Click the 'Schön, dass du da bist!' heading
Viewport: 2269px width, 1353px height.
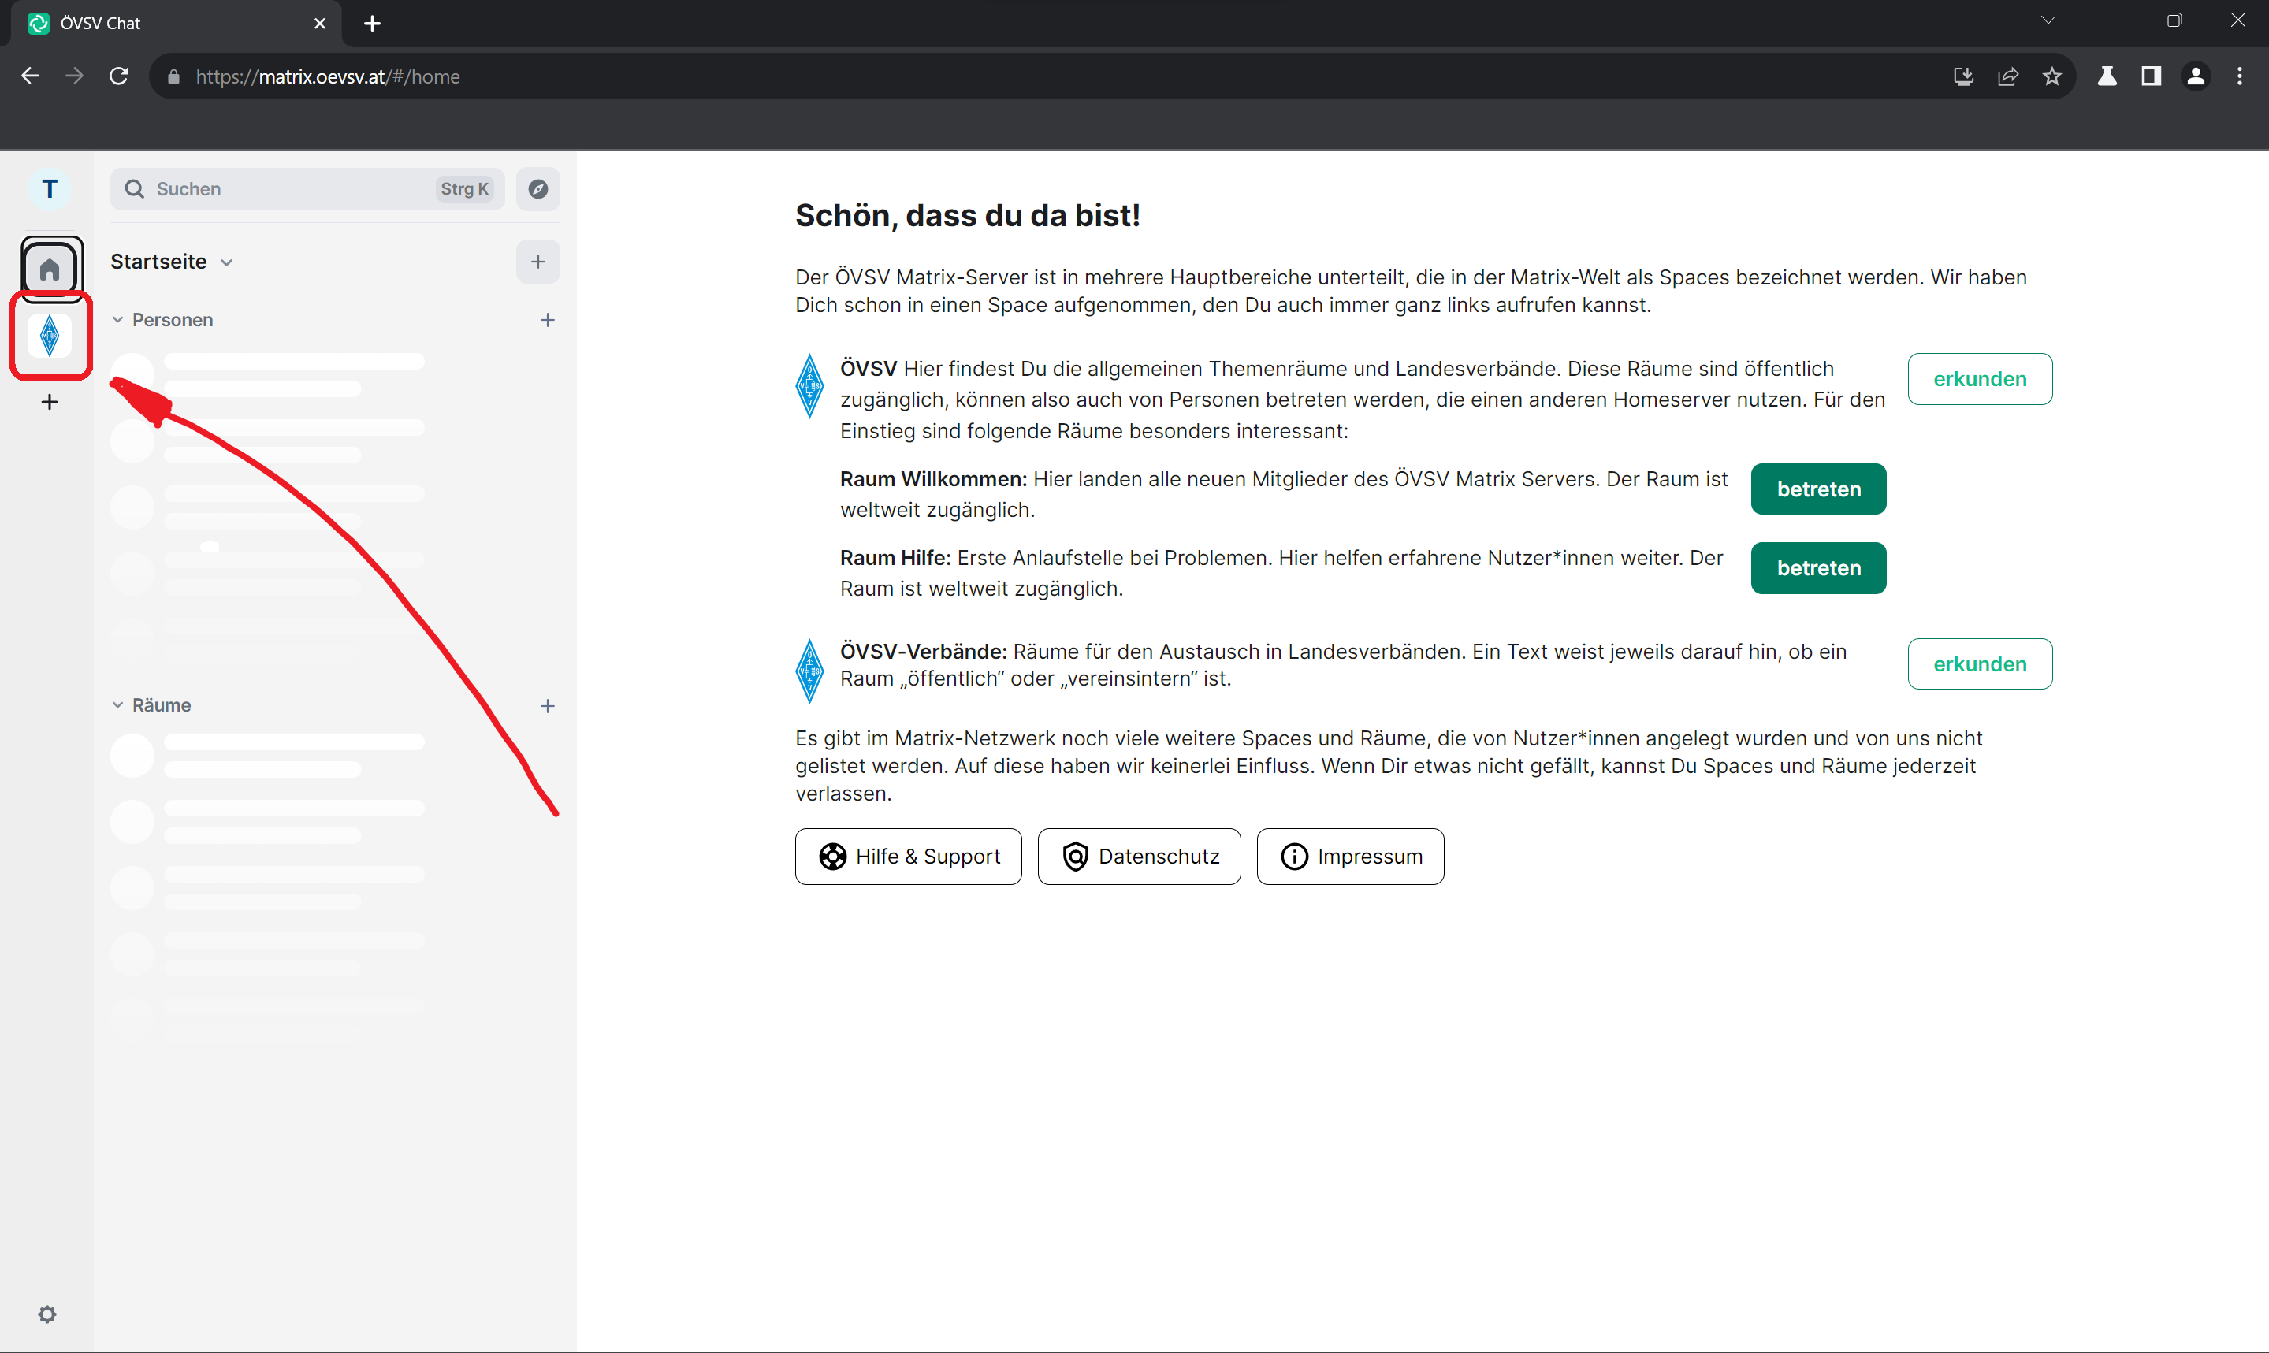tap(967, 215)
